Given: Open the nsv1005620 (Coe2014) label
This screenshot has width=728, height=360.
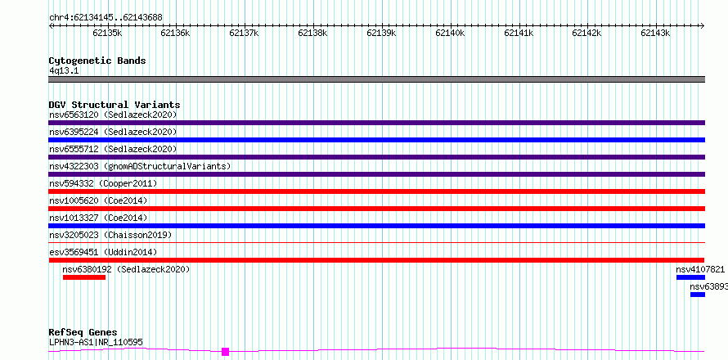Looking at the screenshot, I should tap(98, 200).
